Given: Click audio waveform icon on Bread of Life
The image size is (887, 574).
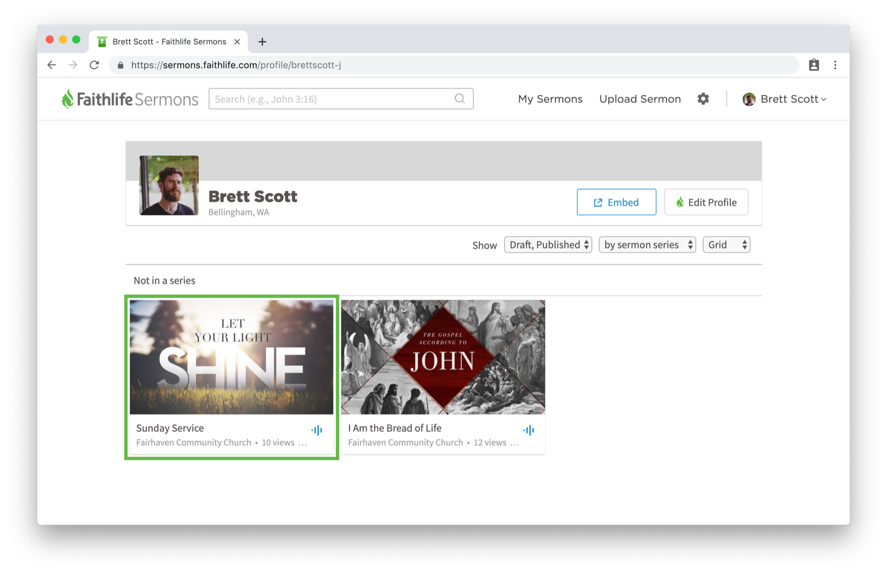Looking at the screenshot, I should 529,430.
